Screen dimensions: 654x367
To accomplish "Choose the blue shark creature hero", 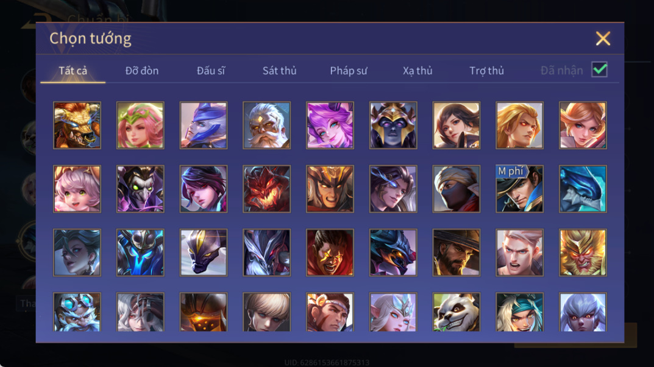I will [583, 189].
